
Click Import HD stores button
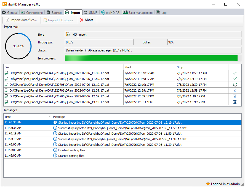click(59, 20)
